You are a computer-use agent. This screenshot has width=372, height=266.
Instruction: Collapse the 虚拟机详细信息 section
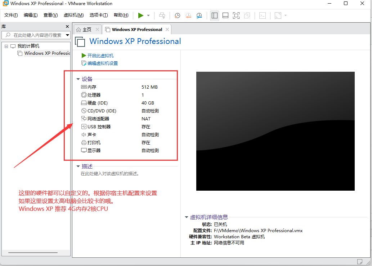tap(186, 217)
